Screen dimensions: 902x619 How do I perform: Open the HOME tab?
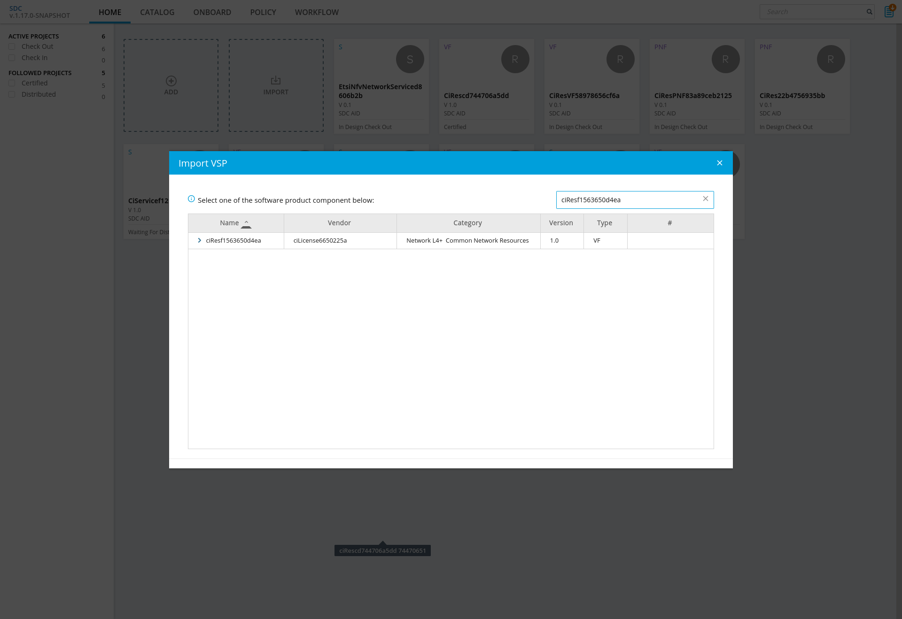tap(110, 12)
